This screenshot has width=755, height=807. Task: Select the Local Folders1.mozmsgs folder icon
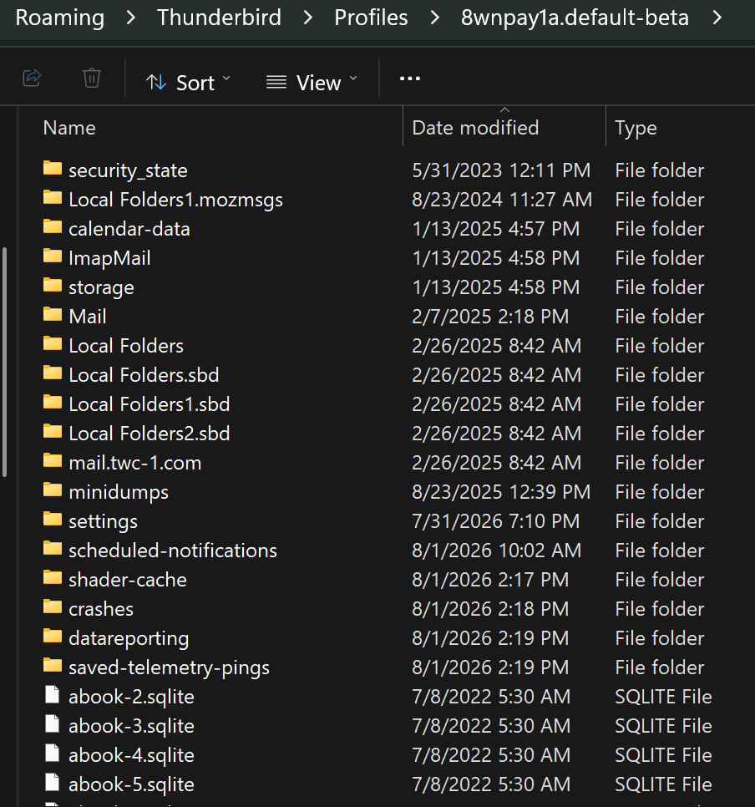[53, 198]
